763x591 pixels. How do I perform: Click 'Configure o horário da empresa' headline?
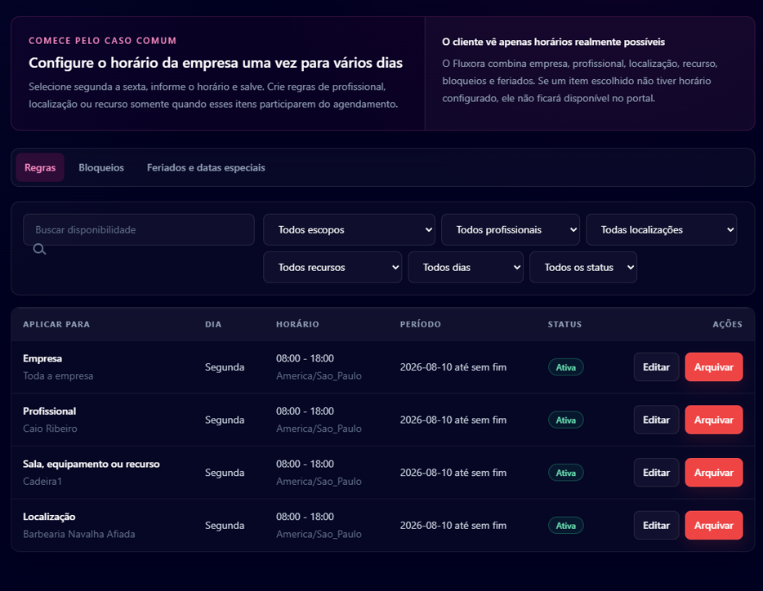point(216,63)
